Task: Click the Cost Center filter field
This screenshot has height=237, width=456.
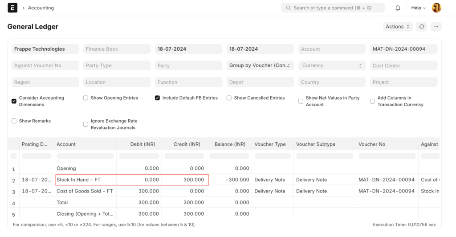Action: coord(403,65)
